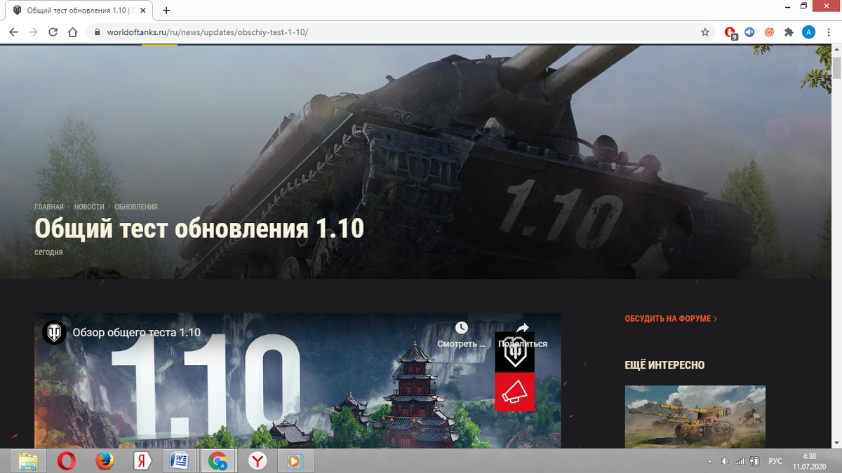Open the Chrome profile avatar A

pyautogui.click(x=808, y=32)
